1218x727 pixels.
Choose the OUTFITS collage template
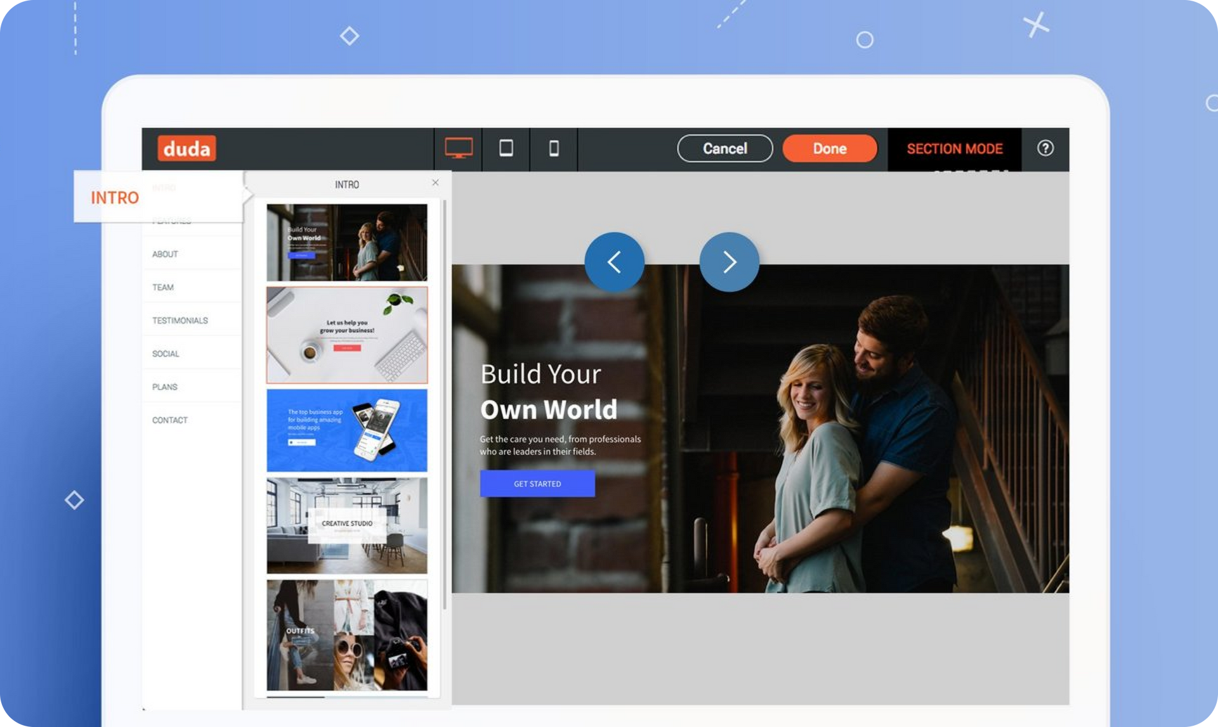(347, 635)
